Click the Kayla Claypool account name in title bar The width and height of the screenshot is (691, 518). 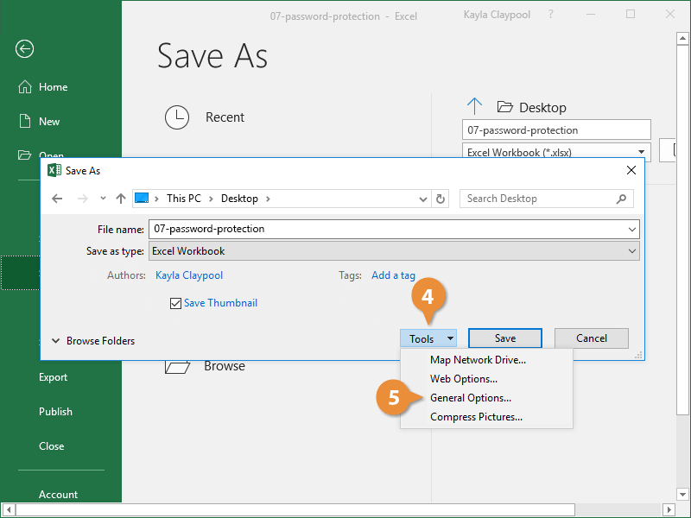pyautogui.click(x=497, y=15)
